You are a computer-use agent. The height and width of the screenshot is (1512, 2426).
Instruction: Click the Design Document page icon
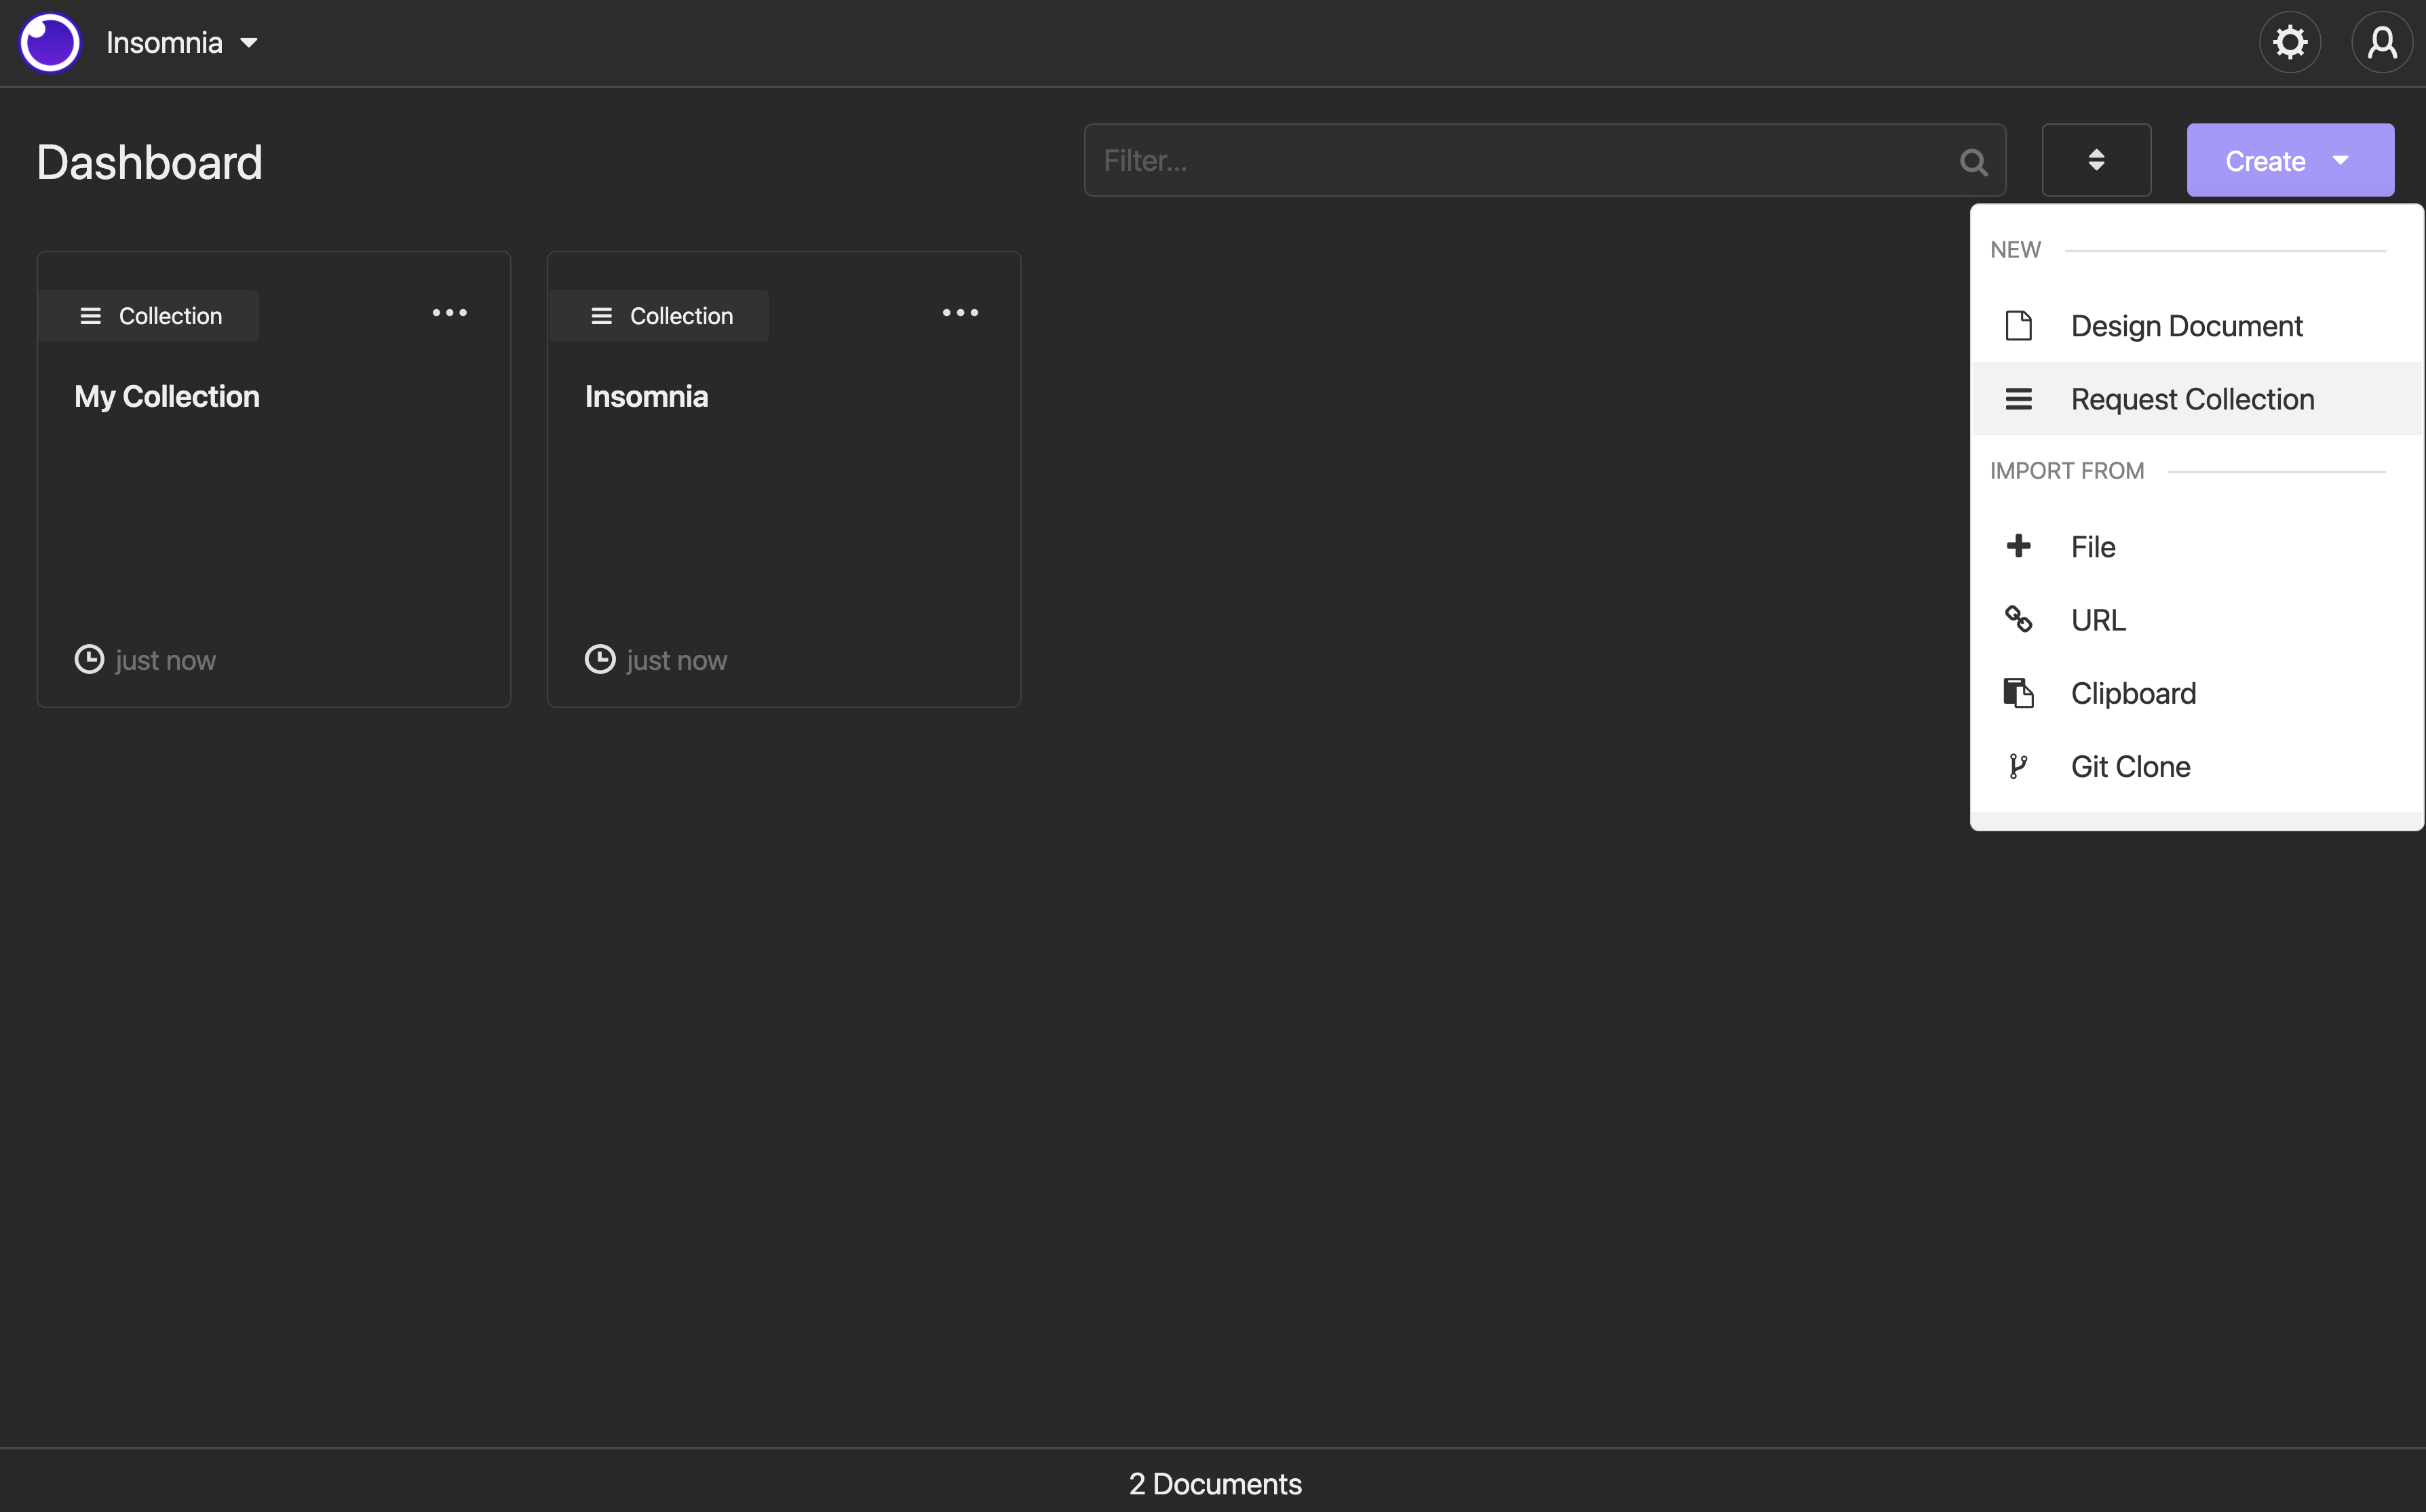[x=2018, y=326]
